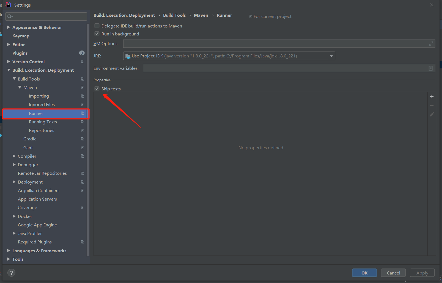
Task: Click project-level icon next to Build Tools
Action: coord(82,79)
